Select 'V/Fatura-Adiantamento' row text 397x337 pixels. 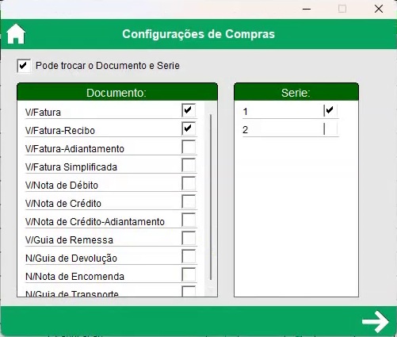tap(74, 149)
